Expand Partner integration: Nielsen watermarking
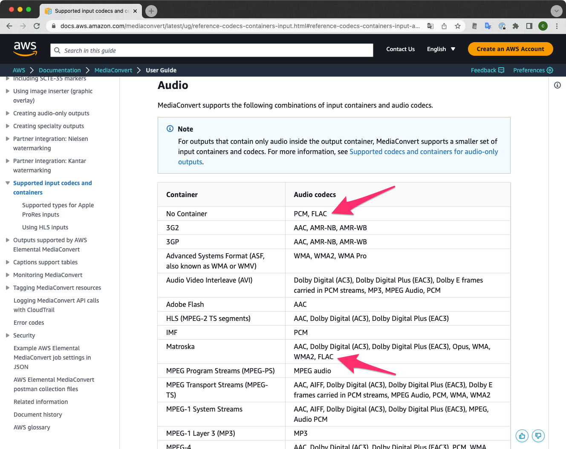This screenshot has width=566, height=449. [x=8, y=139]
